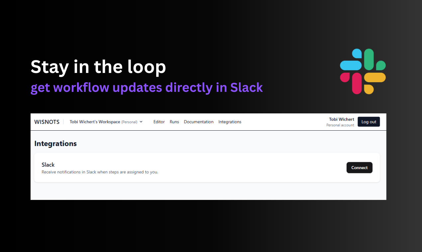Go to the Runs page
Viewport: 422px width, 252px height.
pos(174,122)
